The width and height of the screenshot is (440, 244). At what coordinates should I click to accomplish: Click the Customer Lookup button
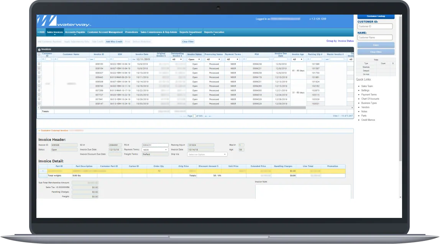click(x=376, y=16)
